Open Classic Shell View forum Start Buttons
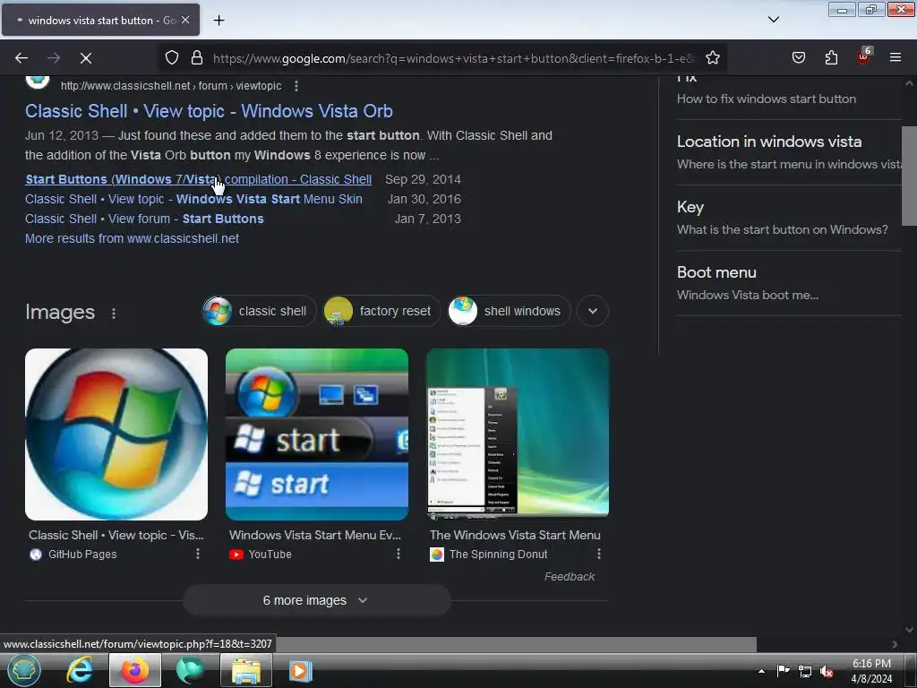The image size is (917, 688). click(144, 219)
